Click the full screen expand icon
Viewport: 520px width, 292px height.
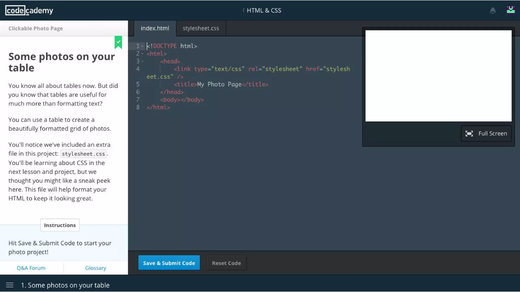pyautogui.click(x=469, y=134)
